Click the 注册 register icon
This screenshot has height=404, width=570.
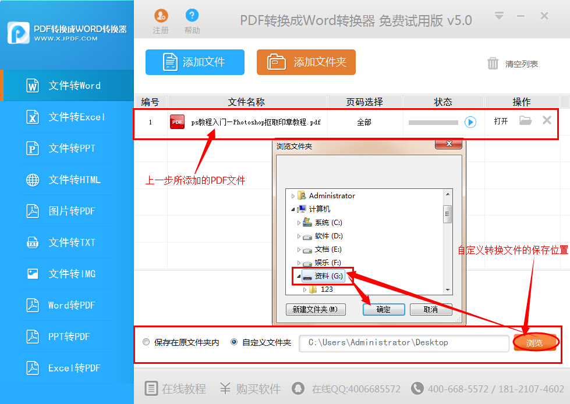(x=161, y=16)
